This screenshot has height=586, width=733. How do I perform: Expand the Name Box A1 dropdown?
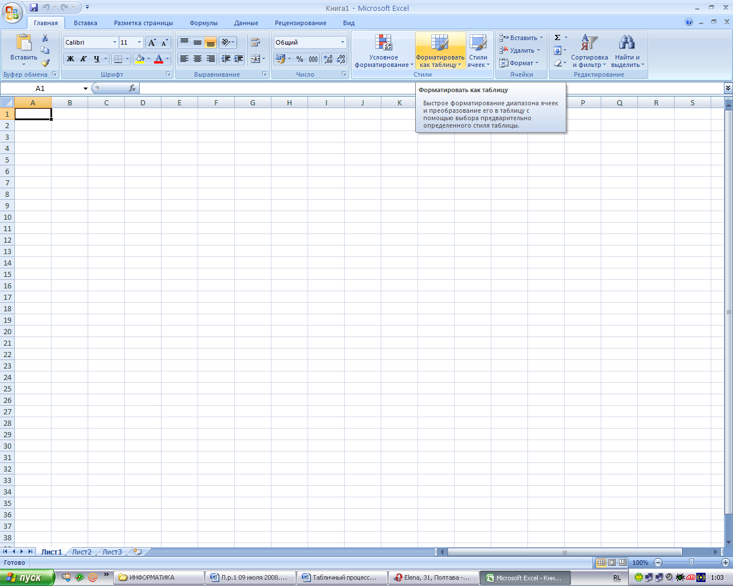click(x=85, y=88)
